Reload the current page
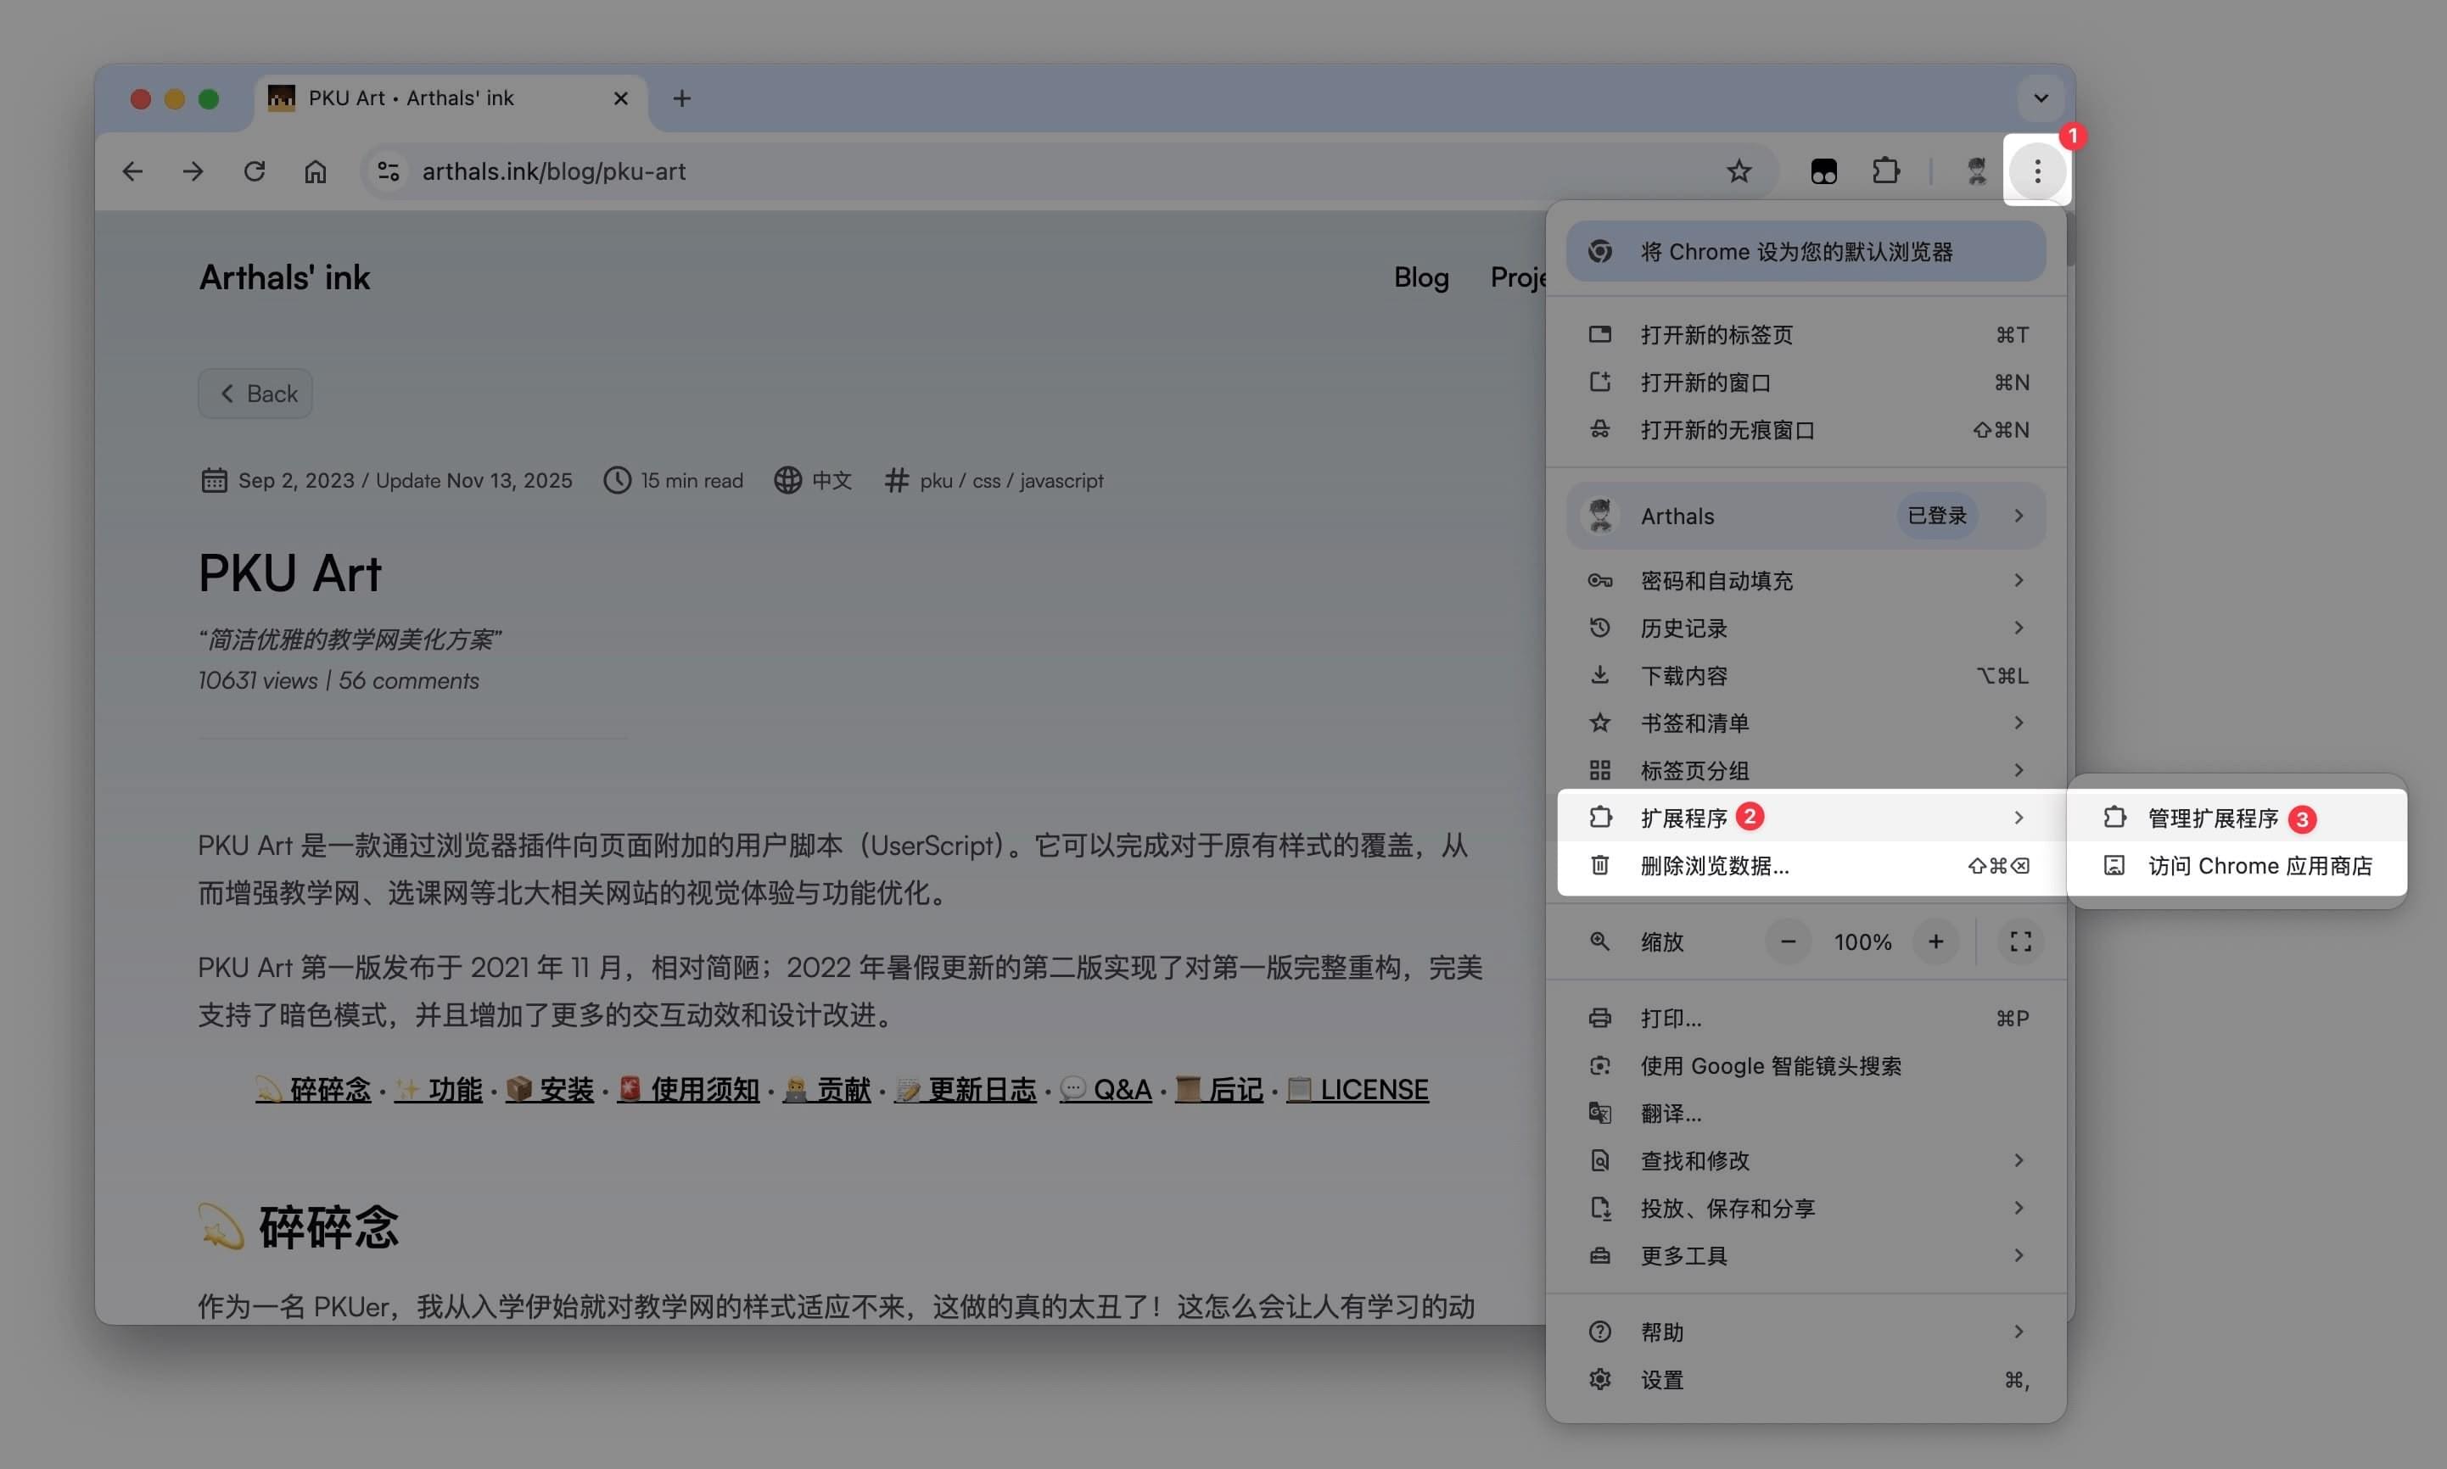The image size is (2447, 1469). coord(255,171)
